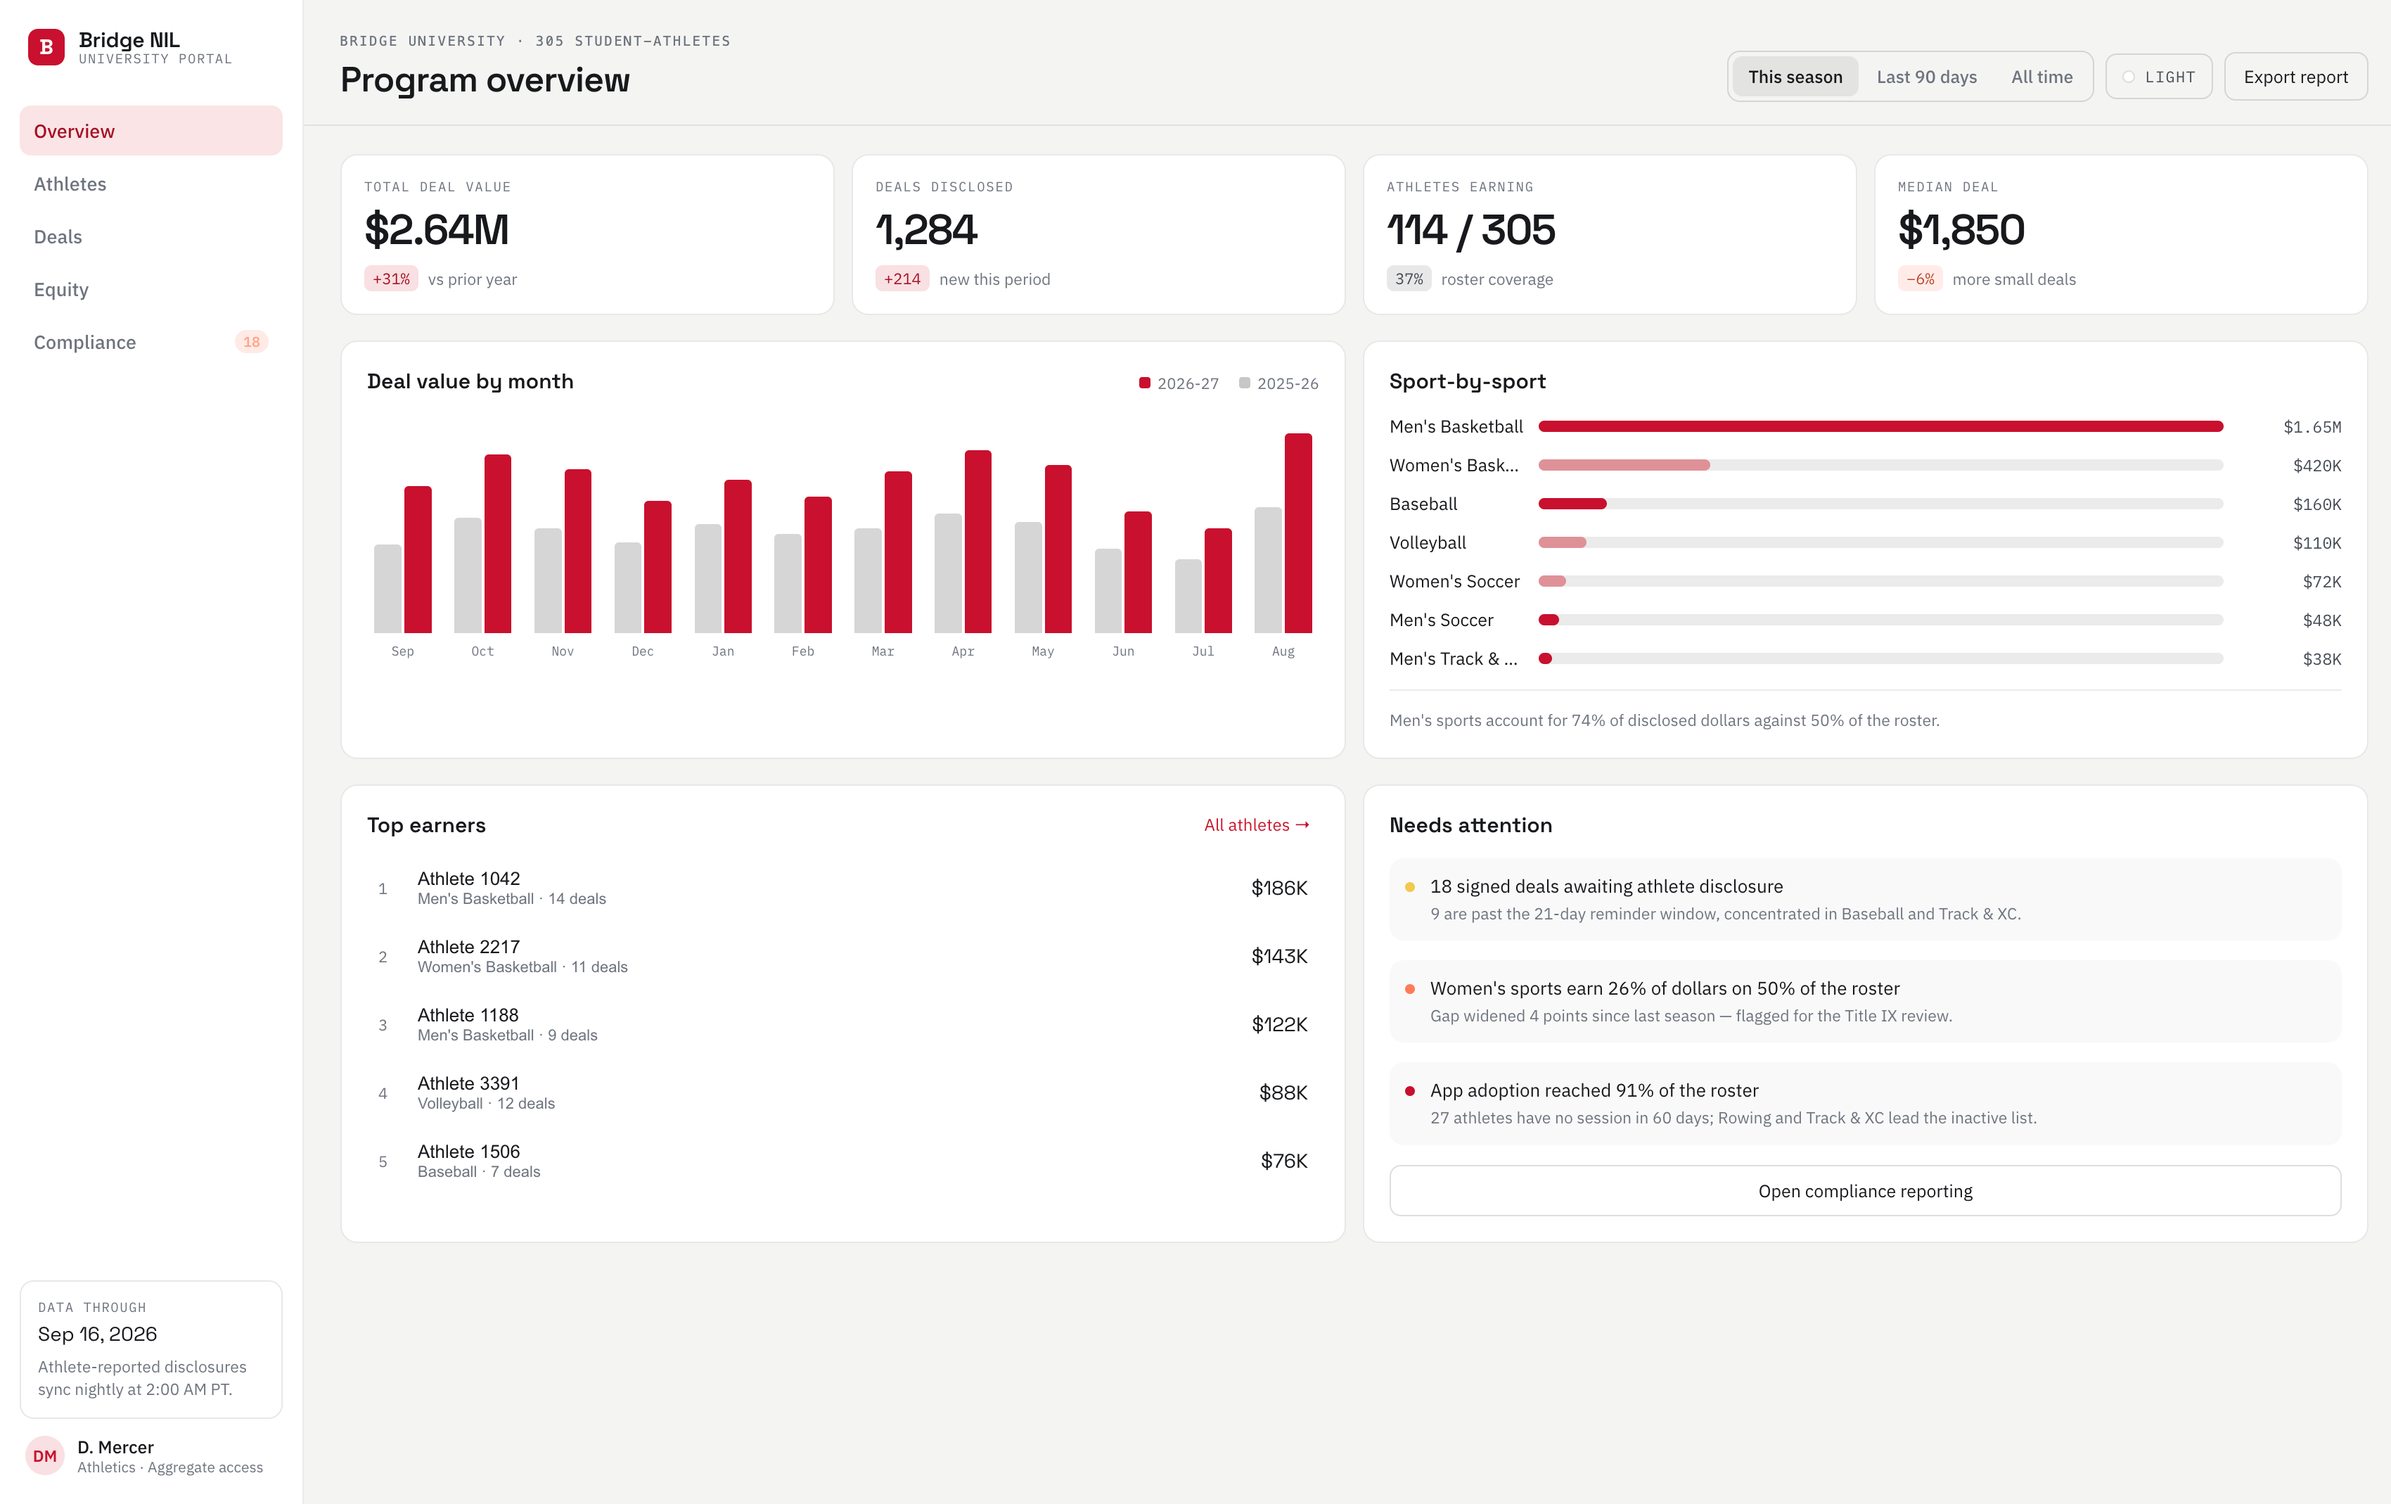The image size is (2391, 1504).
Task: Click the 114 / 305 athletes value
Action: pos(1470,231)
